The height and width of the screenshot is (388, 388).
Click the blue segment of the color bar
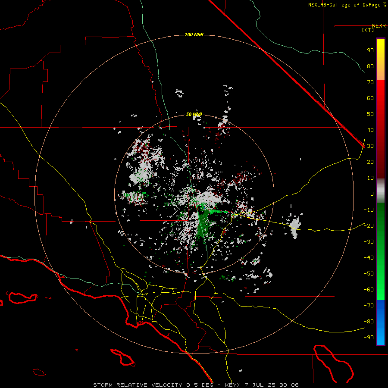click(381, 322)
